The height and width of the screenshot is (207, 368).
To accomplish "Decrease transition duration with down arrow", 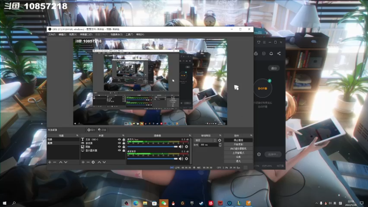I will 220,146.
